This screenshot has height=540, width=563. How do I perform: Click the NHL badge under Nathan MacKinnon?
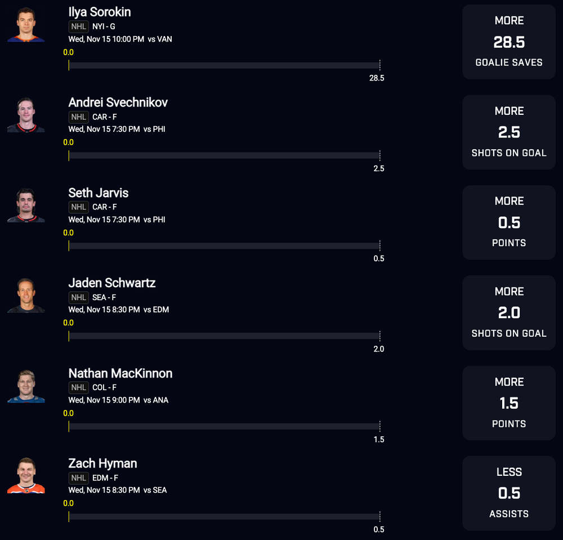[x=79, y=387]
